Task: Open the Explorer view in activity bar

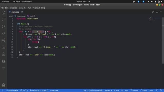Action: click(3, 13)
